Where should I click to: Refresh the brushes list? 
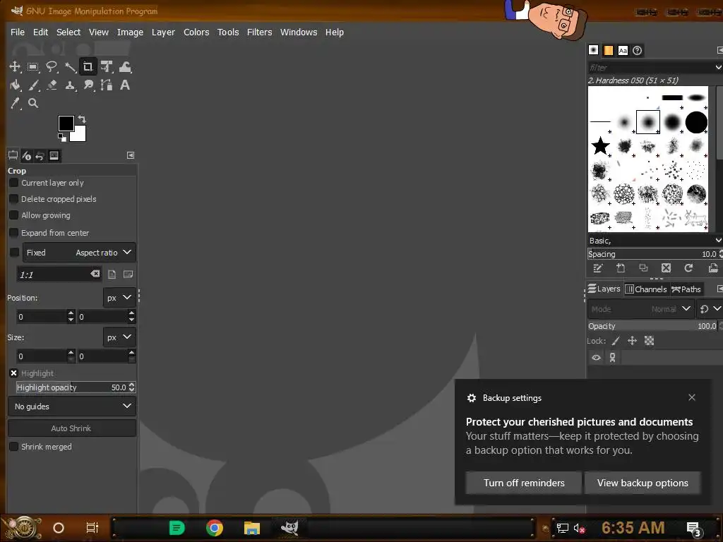(688, 268)
